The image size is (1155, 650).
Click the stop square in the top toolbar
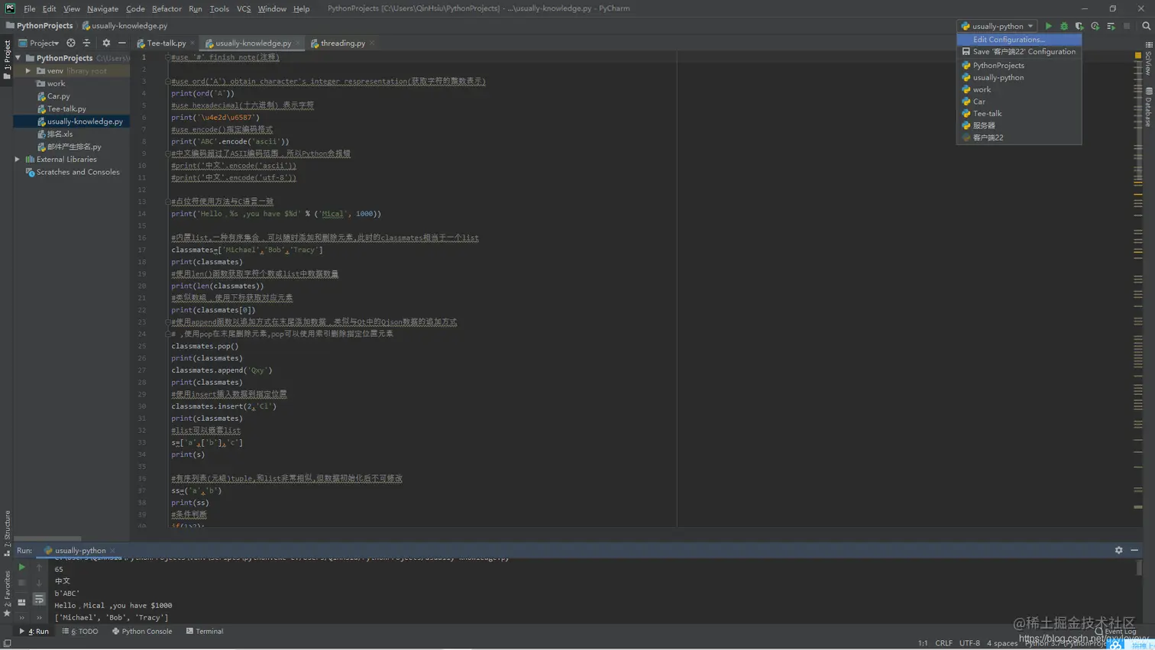tap(1127, 26)
